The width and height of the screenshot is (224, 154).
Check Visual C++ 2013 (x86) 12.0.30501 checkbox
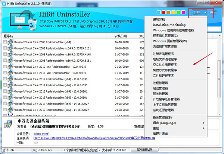5,97
